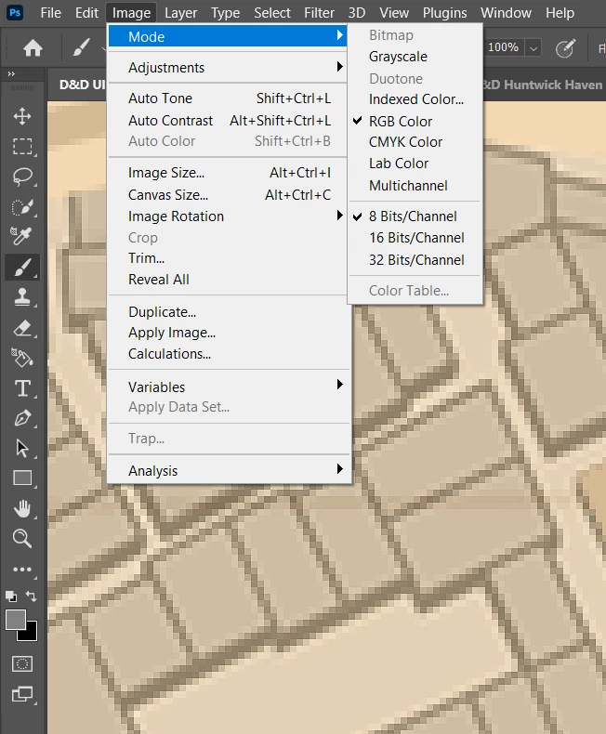The height and width of the screenshot is (734, 606).
Task: Expand the toolbar with double chevron
Action: point(11,73)
